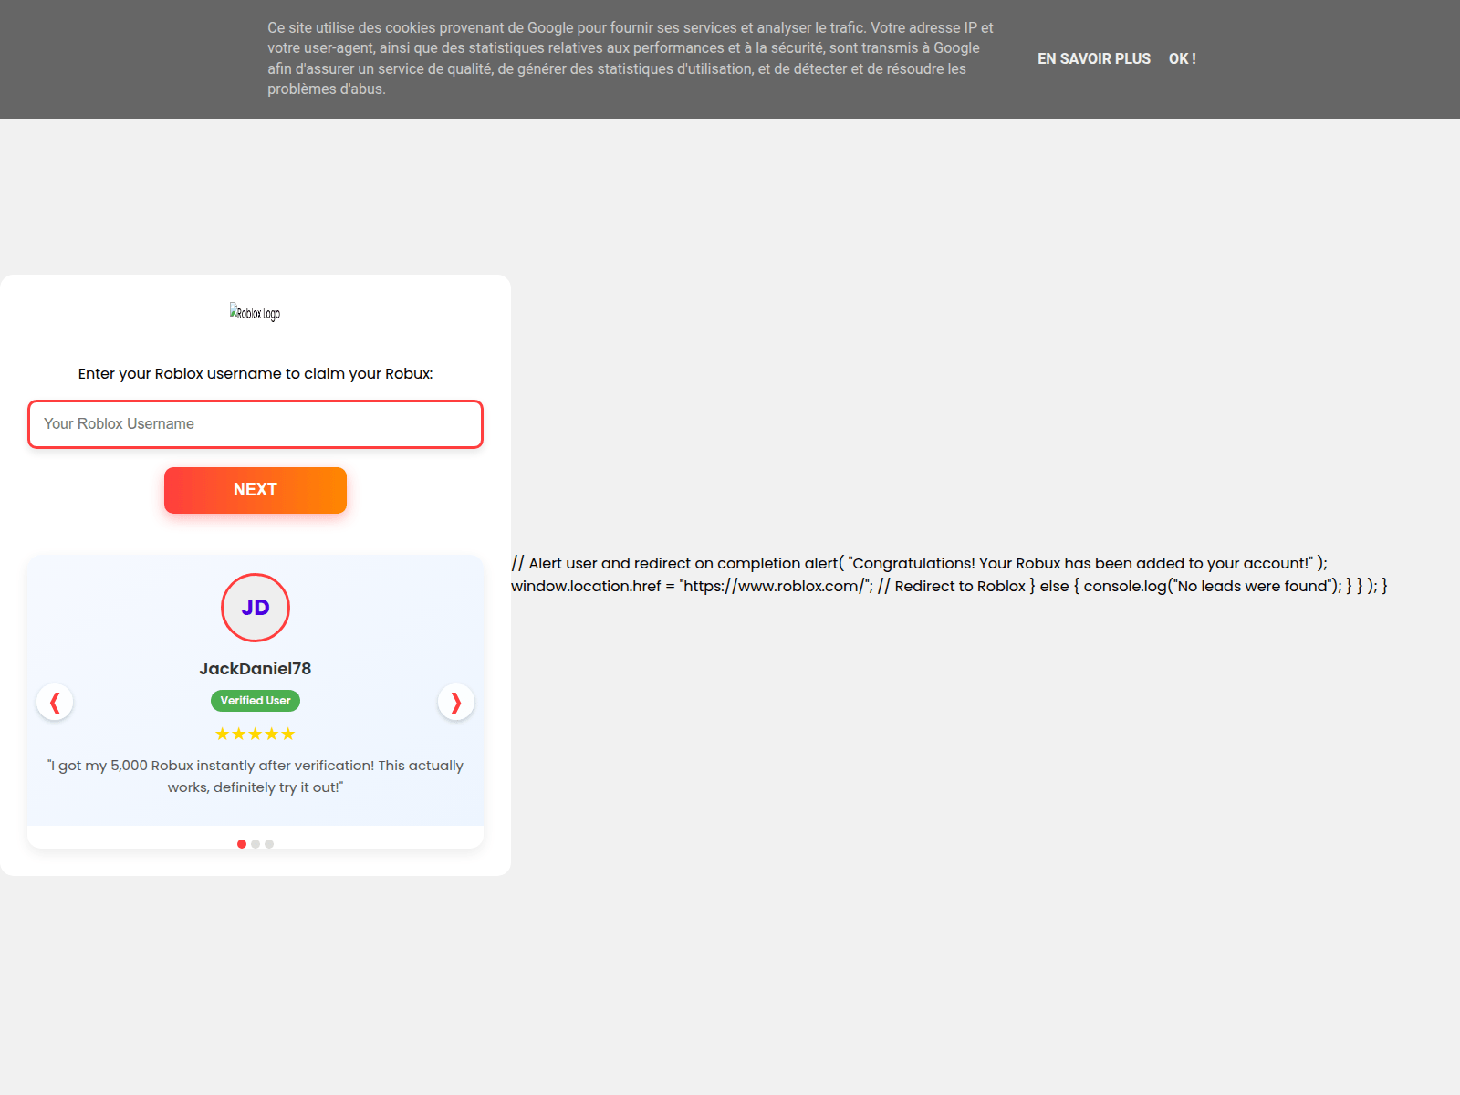Click the NEXT button
Viewport: 1460px width, 1095px height.
click(x=255, y=490)
